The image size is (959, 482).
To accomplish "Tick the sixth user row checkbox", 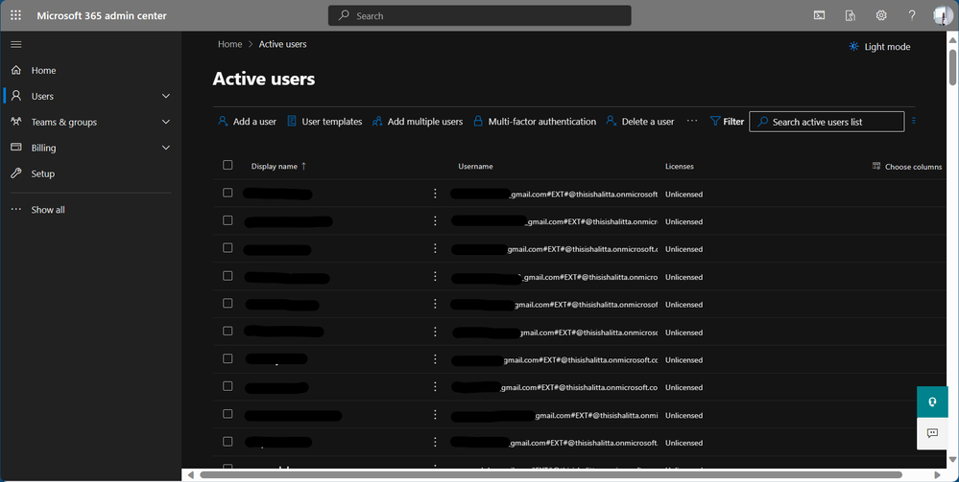I will (228, 331).
